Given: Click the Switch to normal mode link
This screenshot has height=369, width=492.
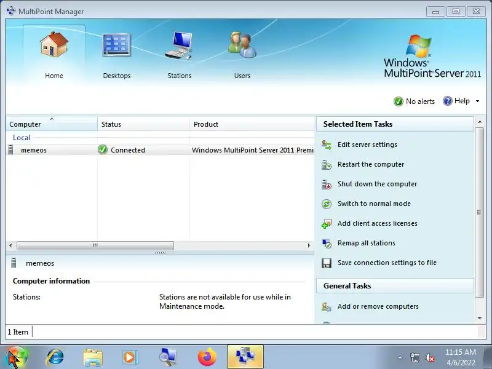Looking at the screenshot, I should (x=374, y=204).
